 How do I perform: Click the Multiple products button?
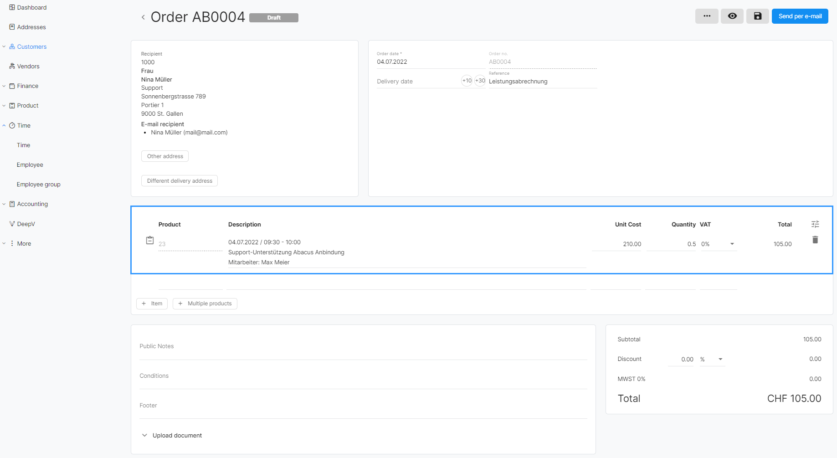pyautogui.click(x=205, y=304)
